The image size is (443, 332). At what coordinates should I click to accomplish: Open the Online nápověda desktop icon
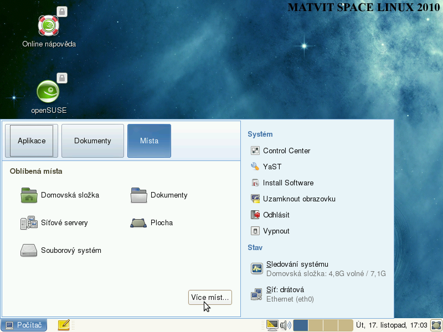coord(49,26)
